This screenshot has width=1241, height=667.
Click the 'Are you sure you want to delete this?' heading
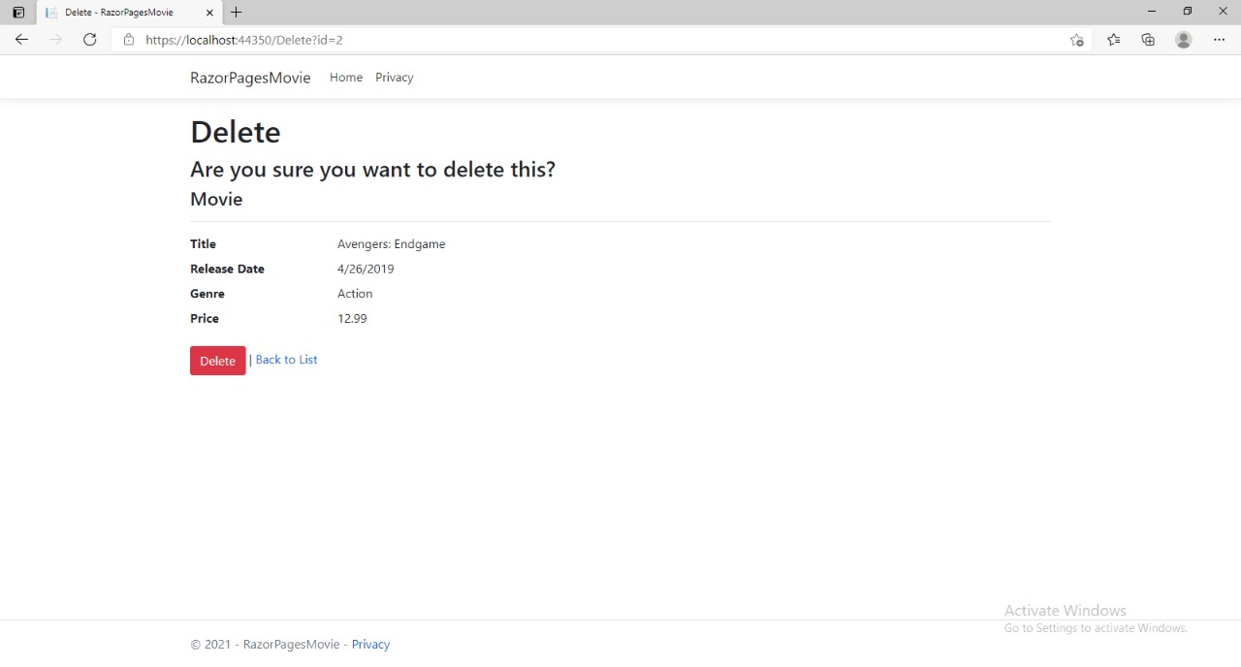[x=372, y=170]
